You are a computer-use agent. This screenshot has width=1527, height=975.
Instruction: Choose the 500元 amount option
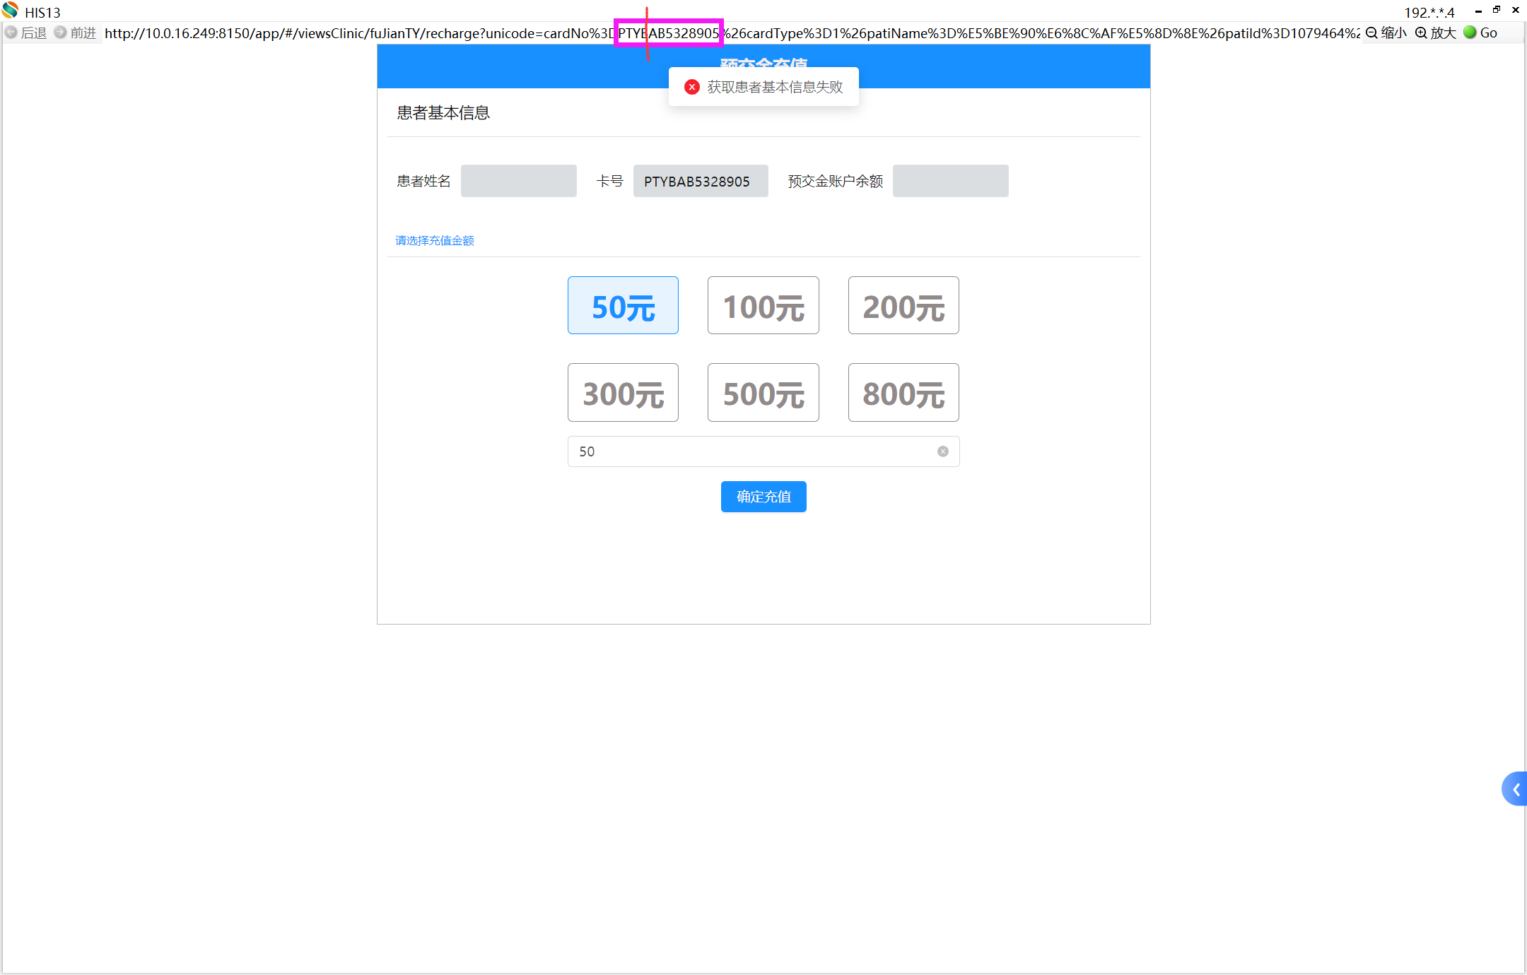[763, 393]
